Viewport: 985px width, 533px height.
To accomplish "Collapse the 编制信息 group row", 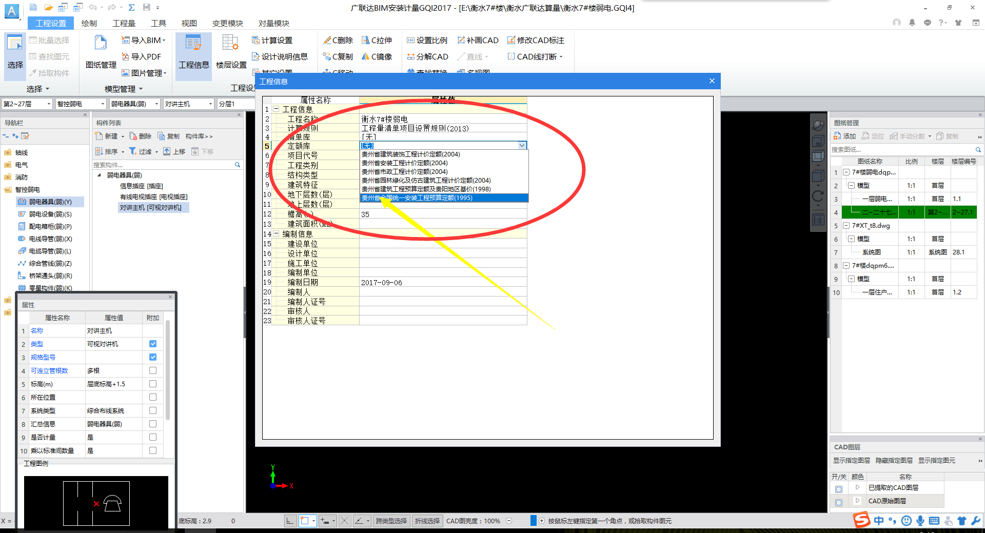I will pos(277,234).
